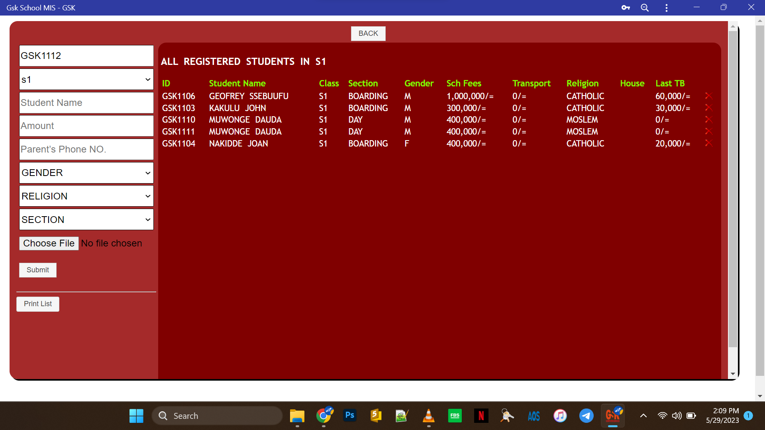Open Netflix app in taskbar
Screen dimensions: 765x430
tap(481, 416)
